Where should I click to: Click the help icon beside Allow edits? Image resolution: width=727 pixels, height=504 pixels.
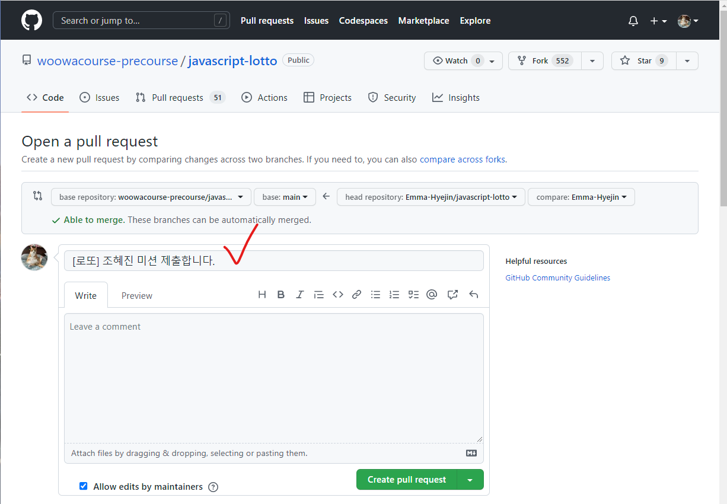(213, 487)
